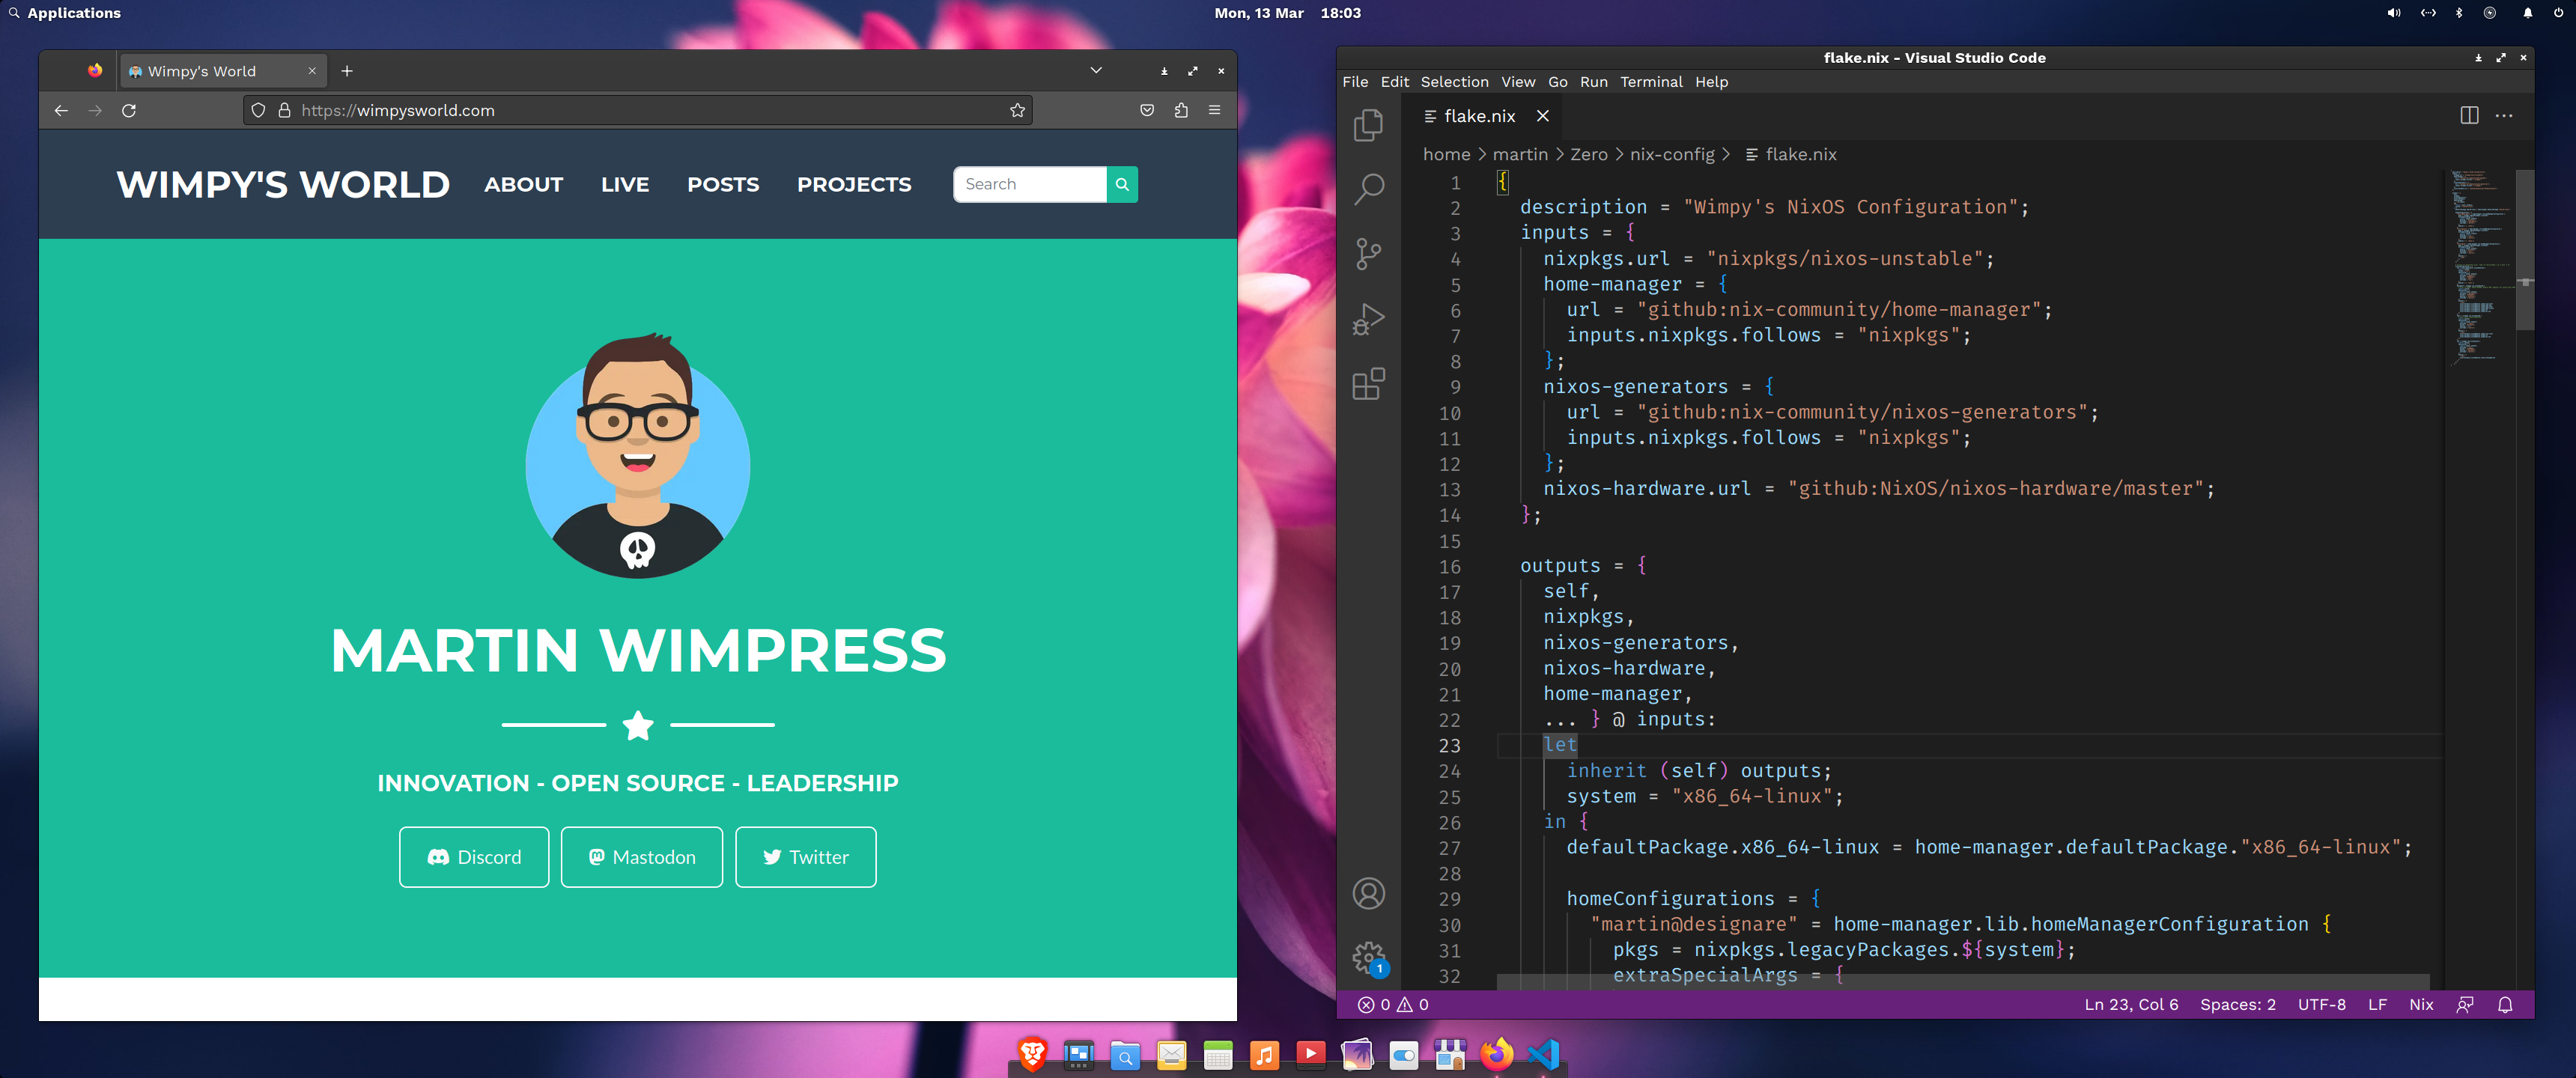Toggle the split editor button
Screen dimensions: 2576x1078
click(x=2469, y=113)
